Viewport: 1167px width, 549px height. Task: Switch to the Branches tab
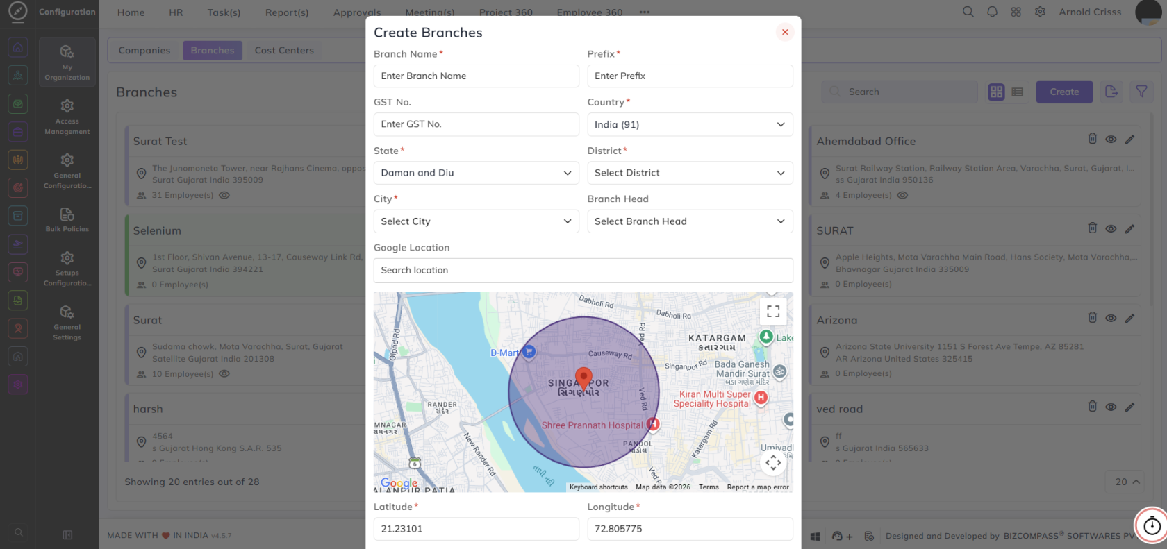click(x=213, y=51)
